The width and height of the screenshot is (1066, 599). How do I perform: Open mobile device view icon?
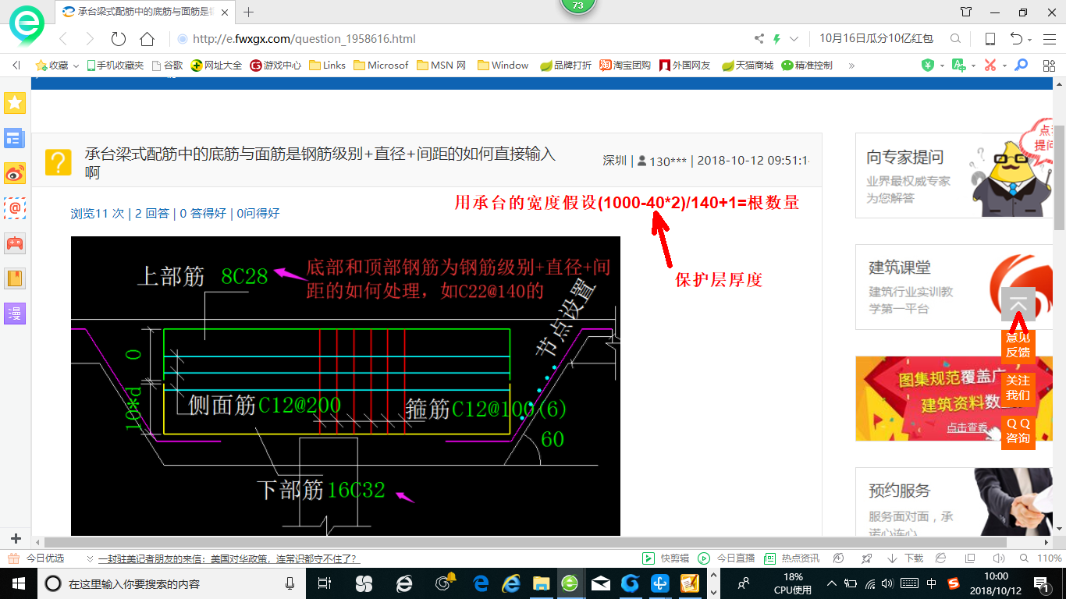(990, 39)
